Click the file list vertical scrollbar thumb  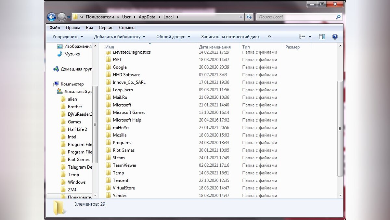[340, 128]
